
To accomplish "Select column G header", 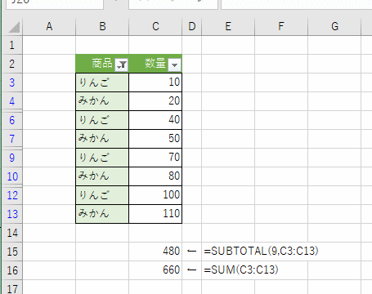I will click(x=334, y=26).
